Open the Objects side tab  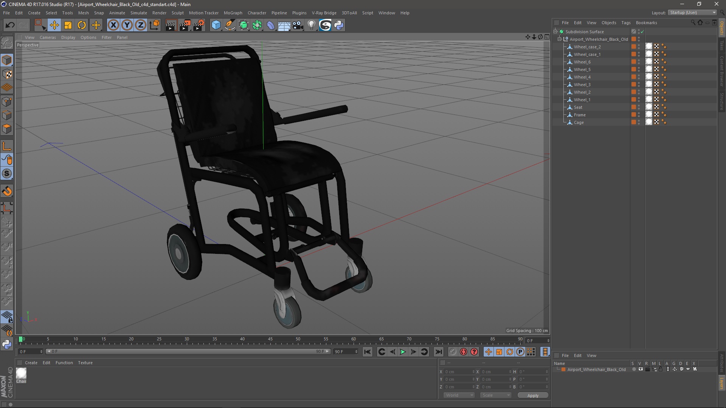722,28
